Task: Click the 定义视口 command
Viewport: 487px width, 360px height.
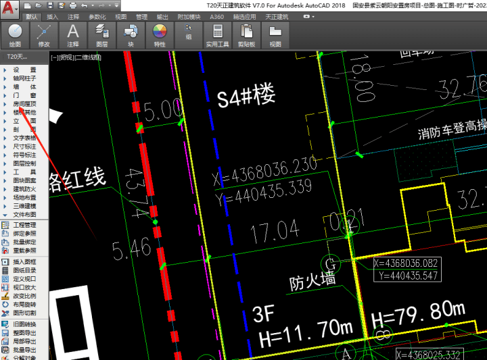Action: pyautogui.click(x=24, y=279)
